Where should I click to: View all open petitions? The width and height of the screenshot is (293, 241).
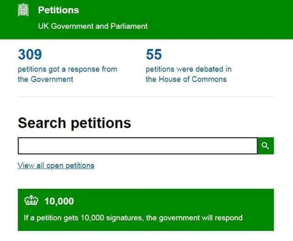click(x=56, y=166)
